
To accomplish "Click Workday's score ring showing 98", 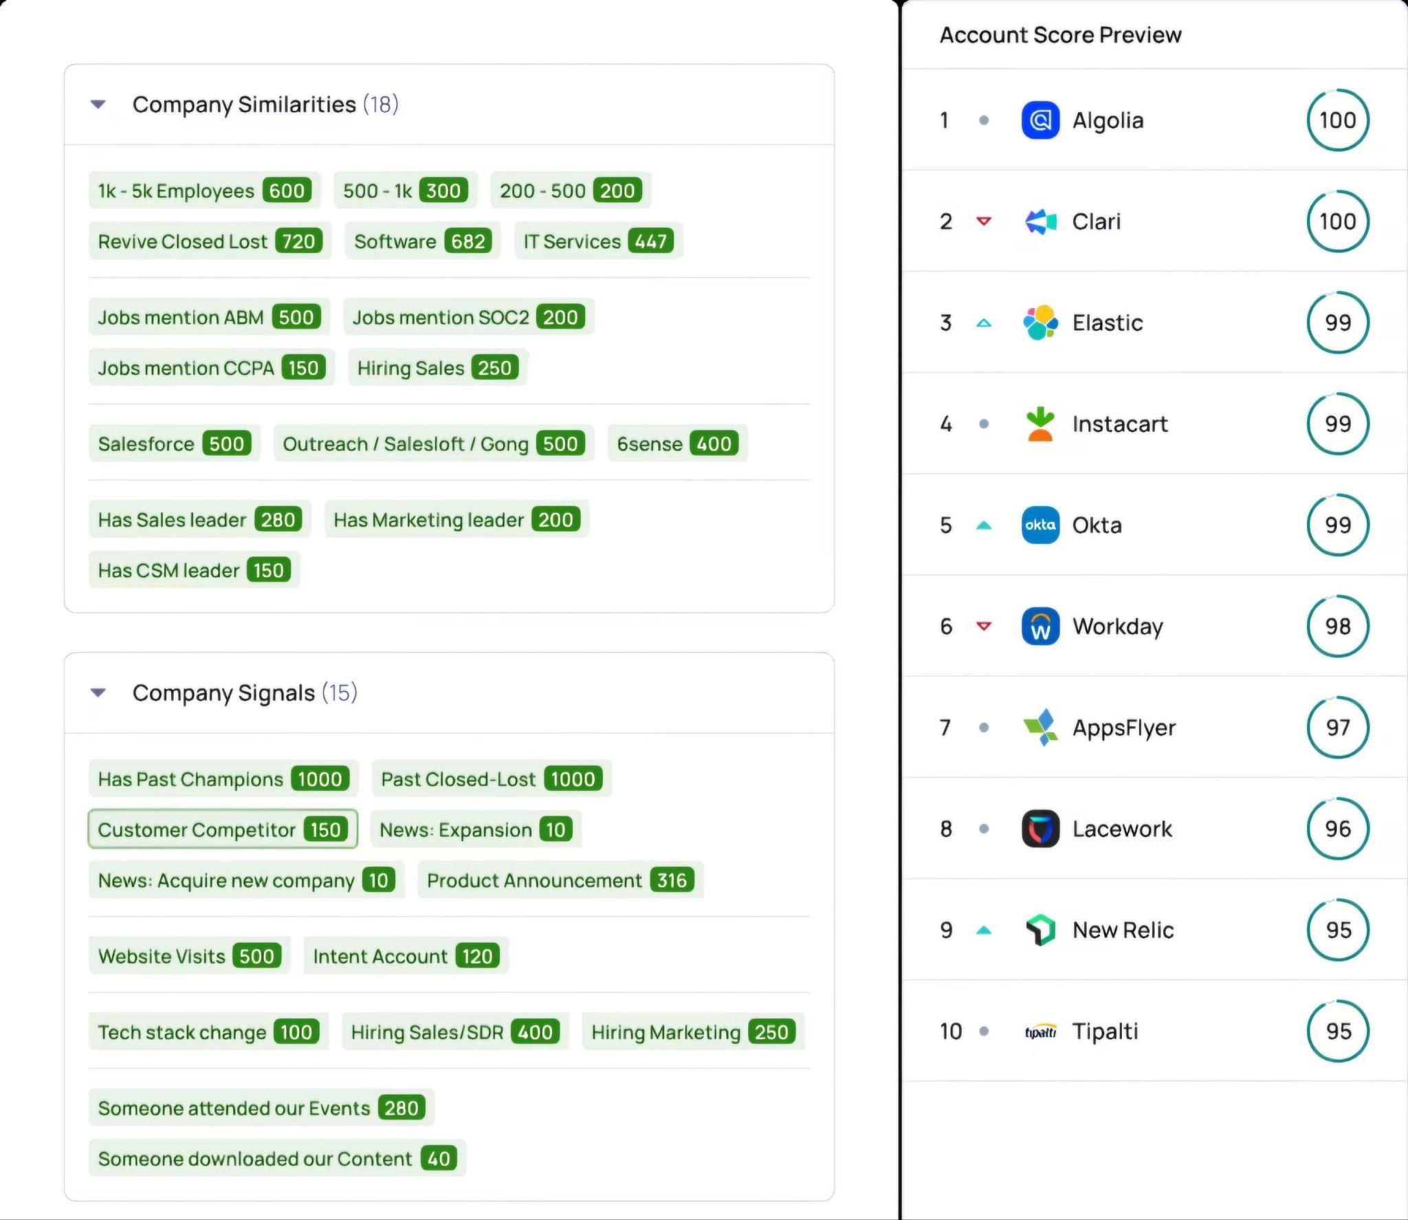I will [1338, 626].
